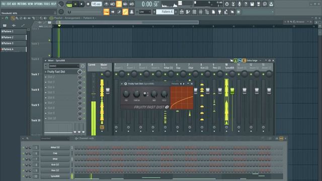Select Pattern 3 in the picker
This screenshot has height=181, width=322.
tap(14, 43)
